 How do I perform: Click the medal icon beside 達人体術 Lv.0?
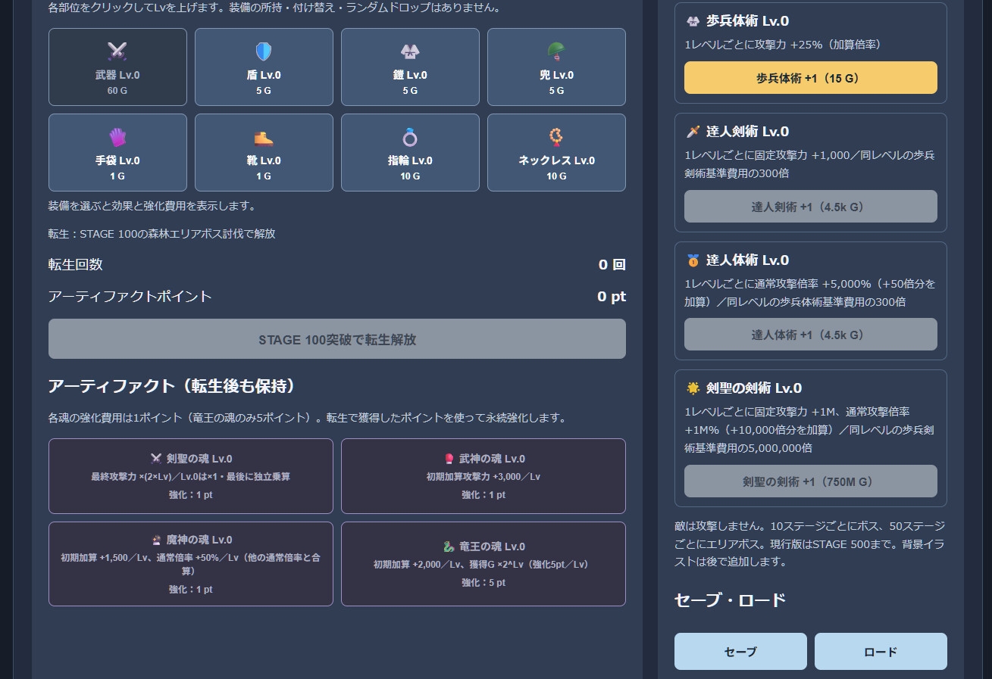693,260
